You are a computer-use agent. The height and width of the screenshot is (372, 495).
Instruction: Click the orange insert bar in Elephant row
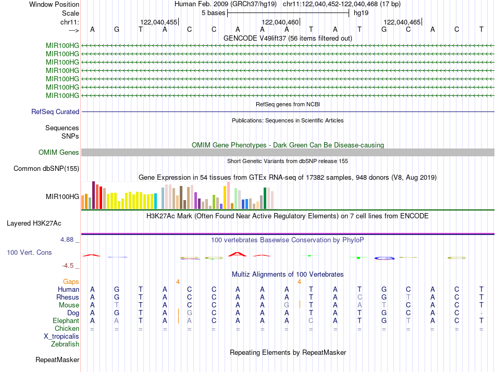pyautogui.click(x=178, y=320)
